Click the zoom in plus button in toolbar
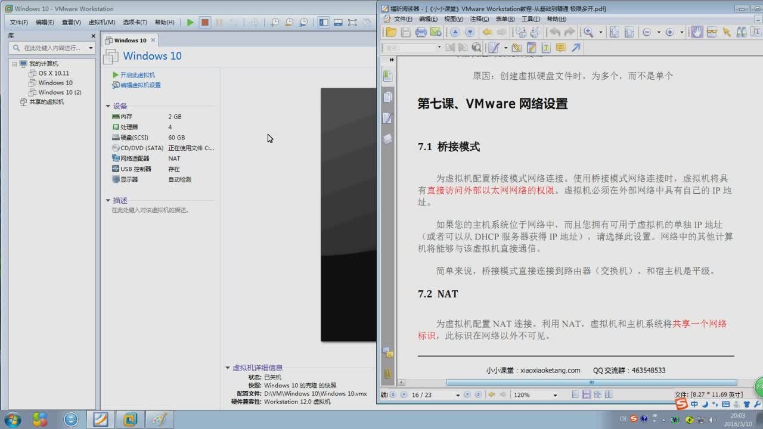The image size is (763, 429). 669,32
